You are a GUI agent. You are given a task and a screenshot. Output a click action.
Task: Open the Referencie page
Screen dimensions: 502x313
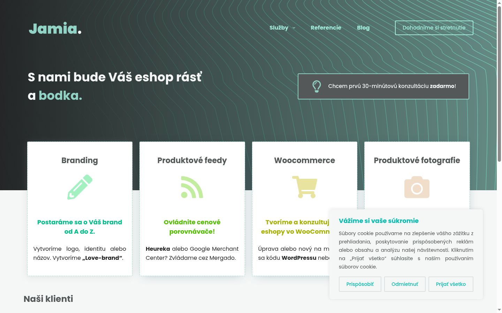(326, 28)
